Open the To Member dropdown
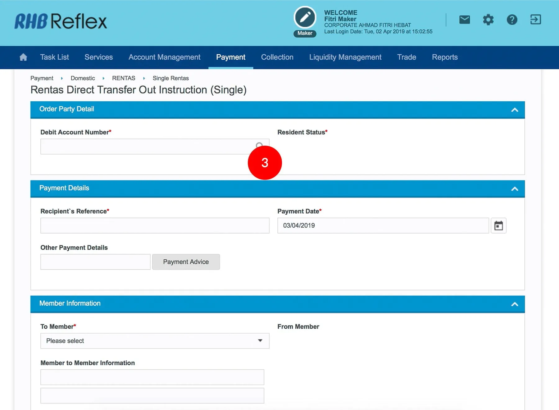The height and width of the screenshot is (410, 559). pyautogui.click(x=155, y=341)
